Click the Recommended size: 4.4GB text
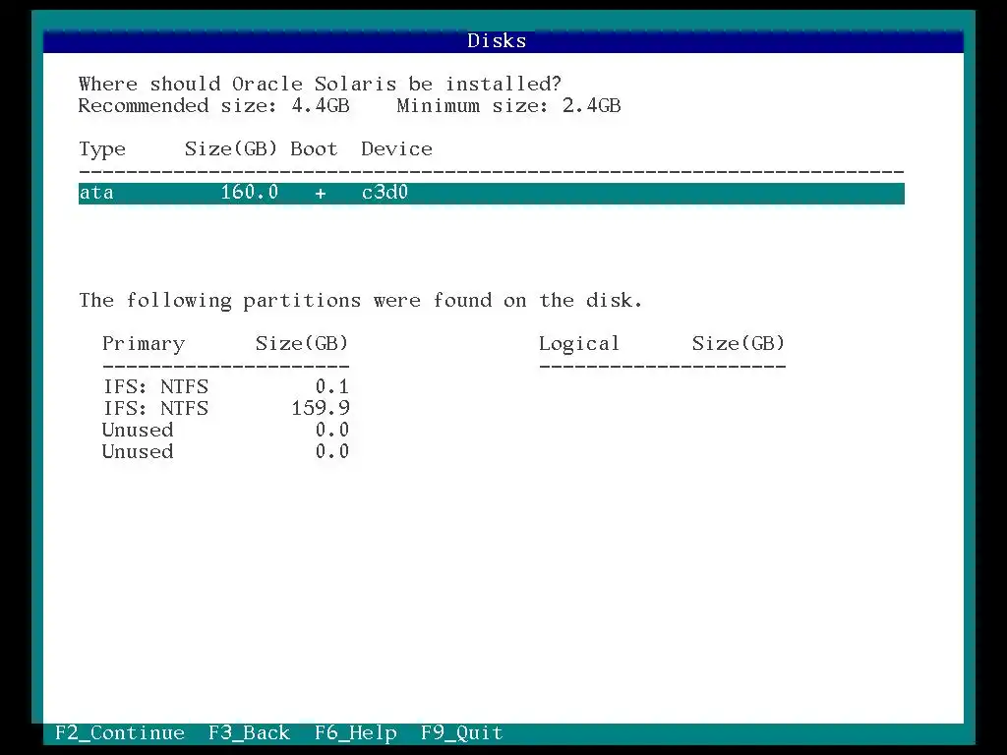The image size is (1007, 755). pyautogui.click(x=213, y=106)
